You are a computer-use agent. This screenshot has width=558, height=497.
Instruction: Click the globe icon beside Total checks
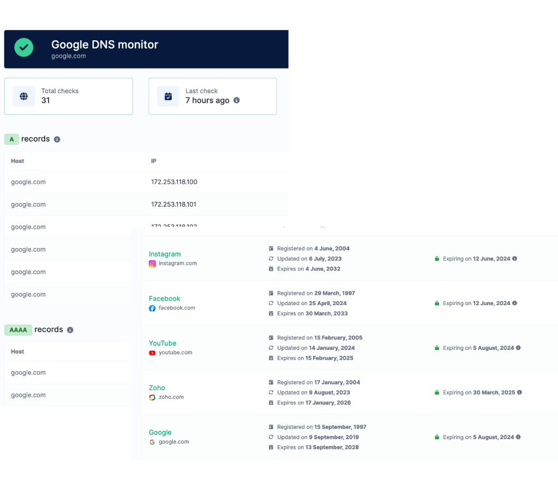pyautogui.click(x=23, y=96)
